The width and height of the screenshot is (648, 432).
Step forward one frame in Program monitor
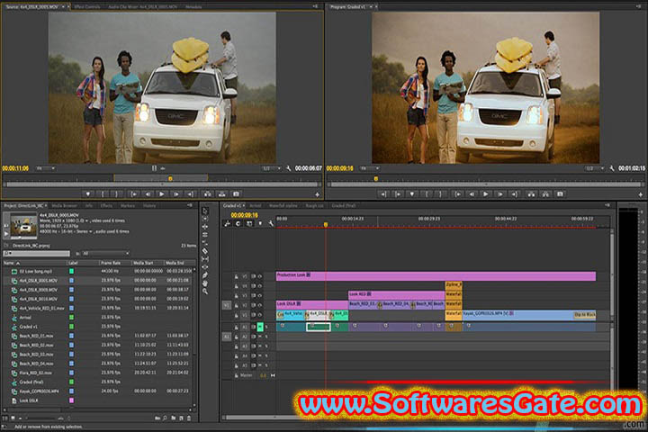tap(499, 193)
